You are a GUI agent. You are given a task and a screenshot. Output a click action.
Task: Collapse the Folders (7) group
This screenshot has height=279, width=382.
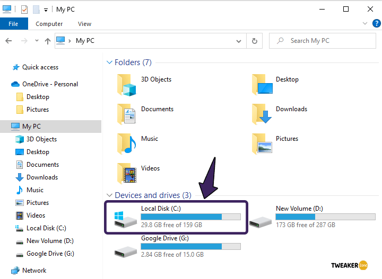coord(109,62)
